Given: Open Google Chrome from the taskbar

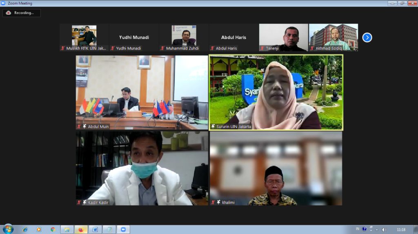Looking at the screenshot, I should coord(53,230).
